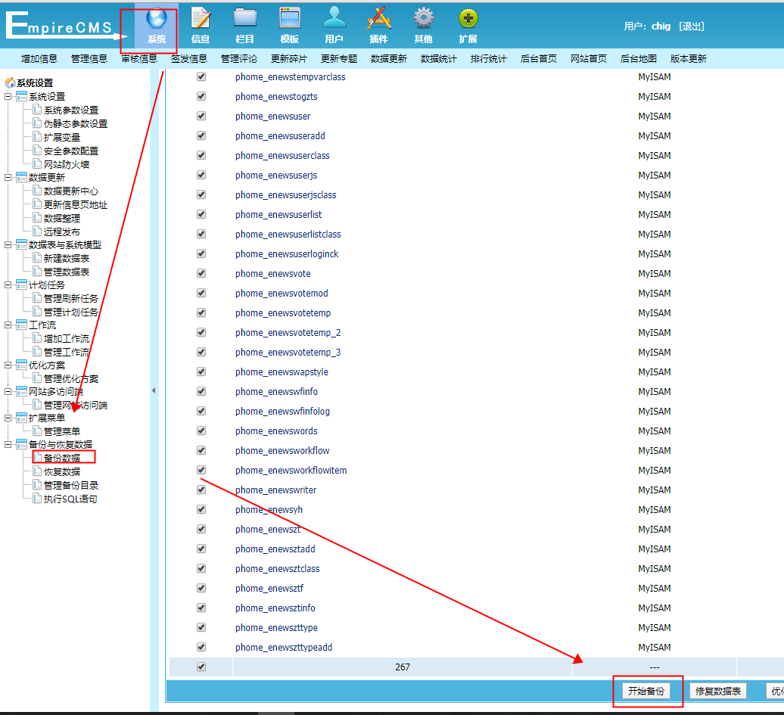Click the page icon beside 伪静态参数设置
The width and height of the screenshot is (784, 715).
pos(37,123)
